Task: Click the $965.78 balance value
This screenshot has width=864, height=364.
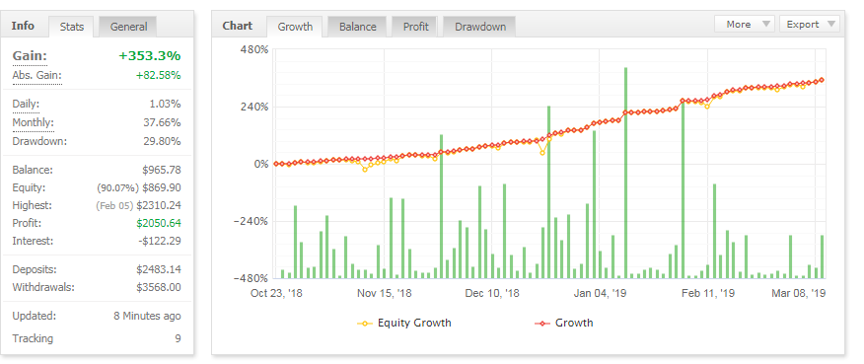Action: (161, 170)
